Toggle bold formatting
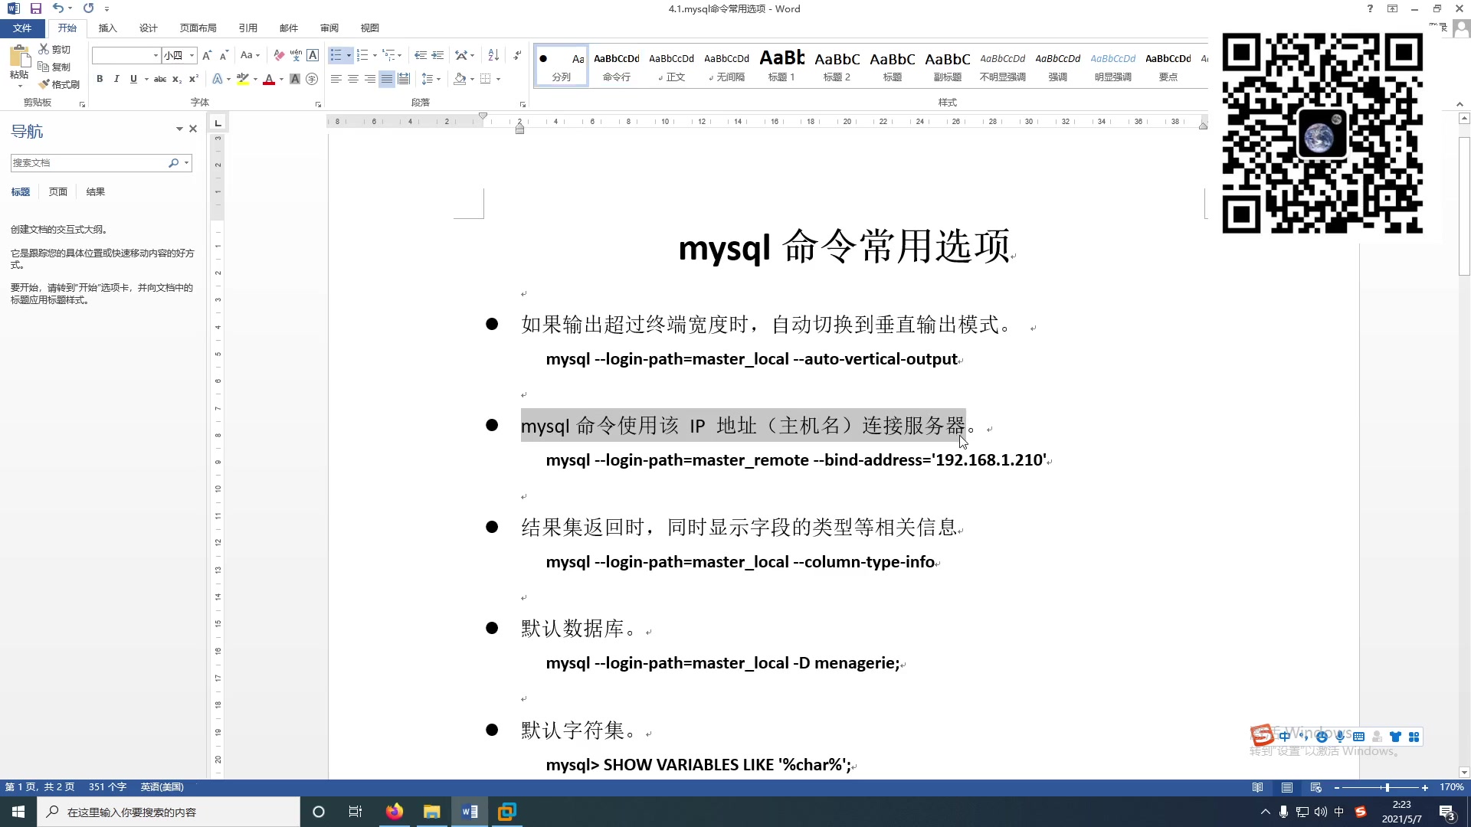 pos(100,79)
